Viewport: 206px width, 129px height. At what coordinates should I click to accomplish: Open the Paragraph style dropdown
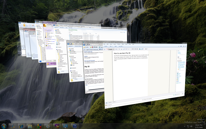coord(111,49)
